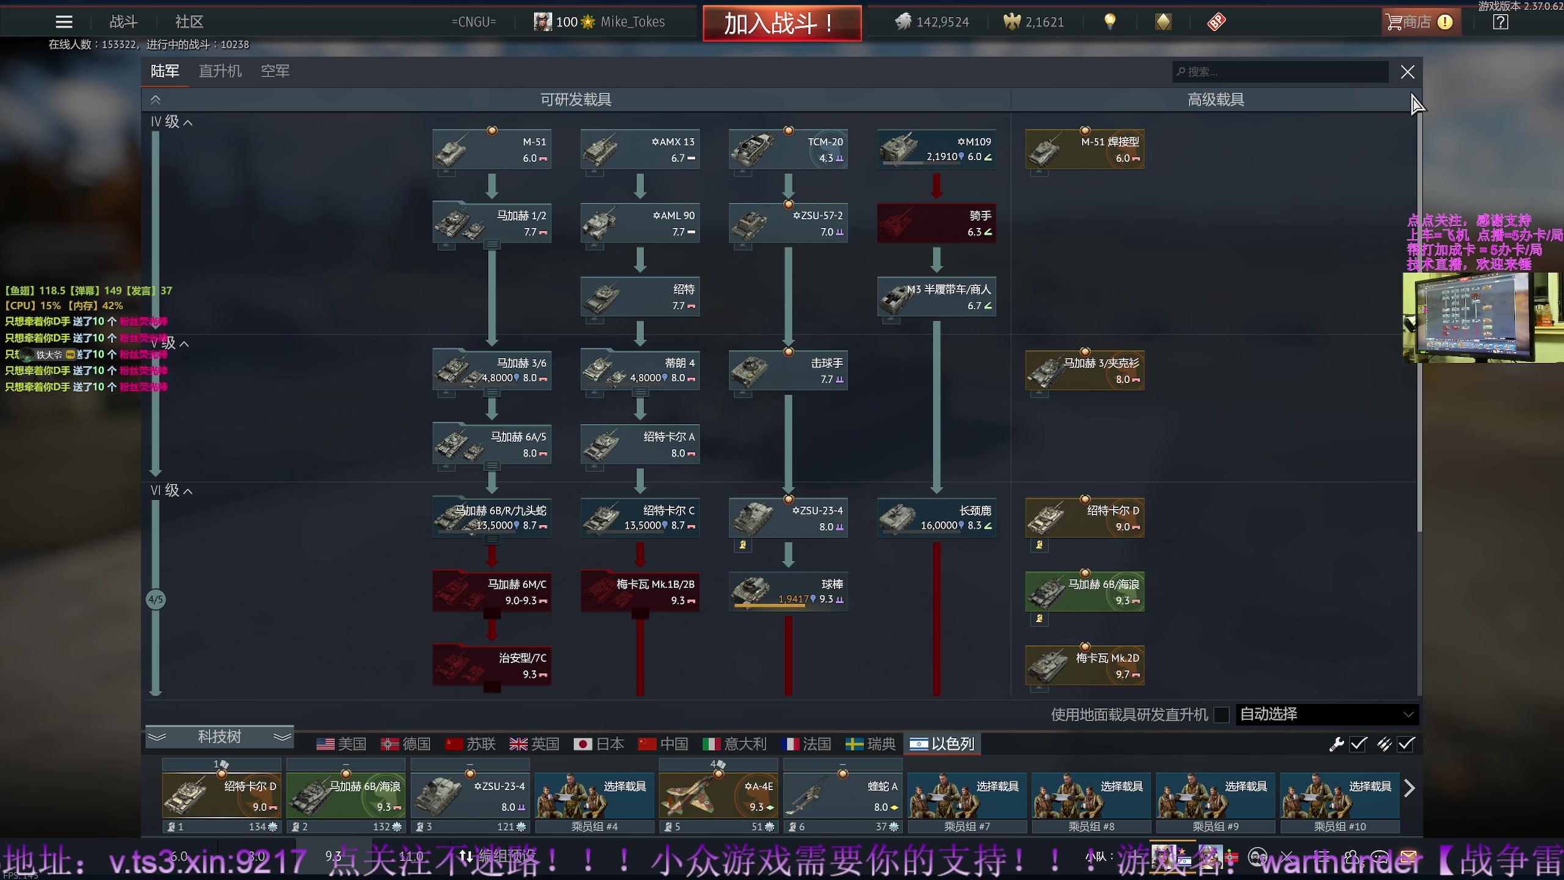Click the lightbulb hints icon

[x=1110, y=22]
